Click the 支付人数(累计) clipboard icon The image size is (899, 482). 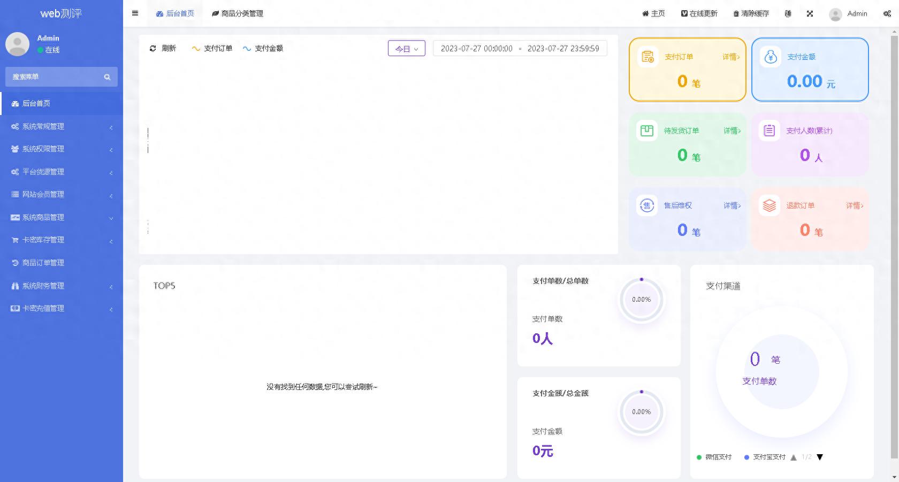click(x=769, y=131)
